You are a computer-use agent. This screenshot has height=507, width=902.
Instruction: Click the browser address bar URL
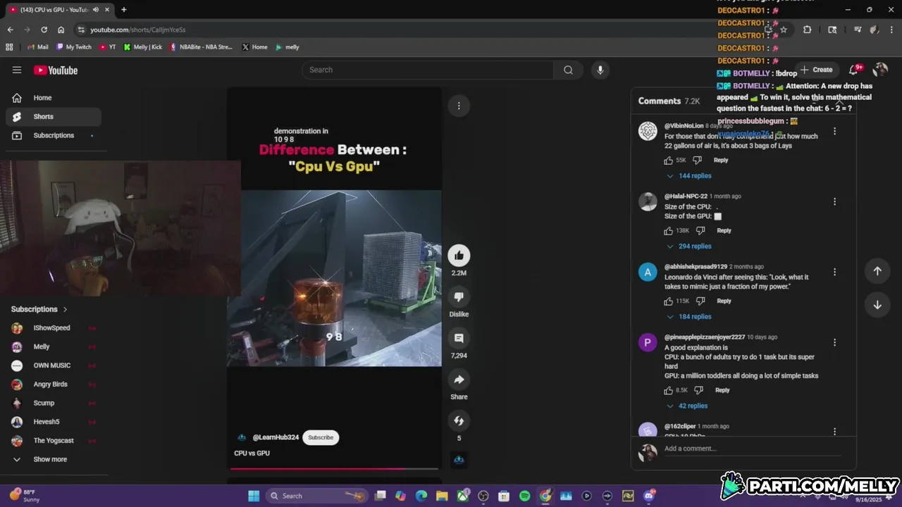point(138,30)
